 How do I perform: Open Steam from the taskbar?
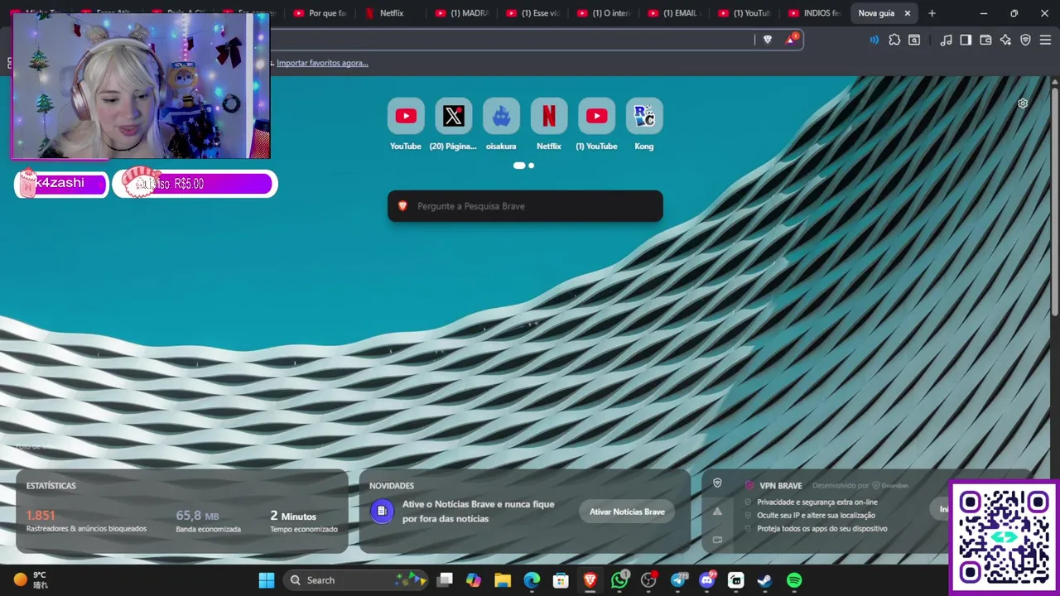tap(764, 580)
